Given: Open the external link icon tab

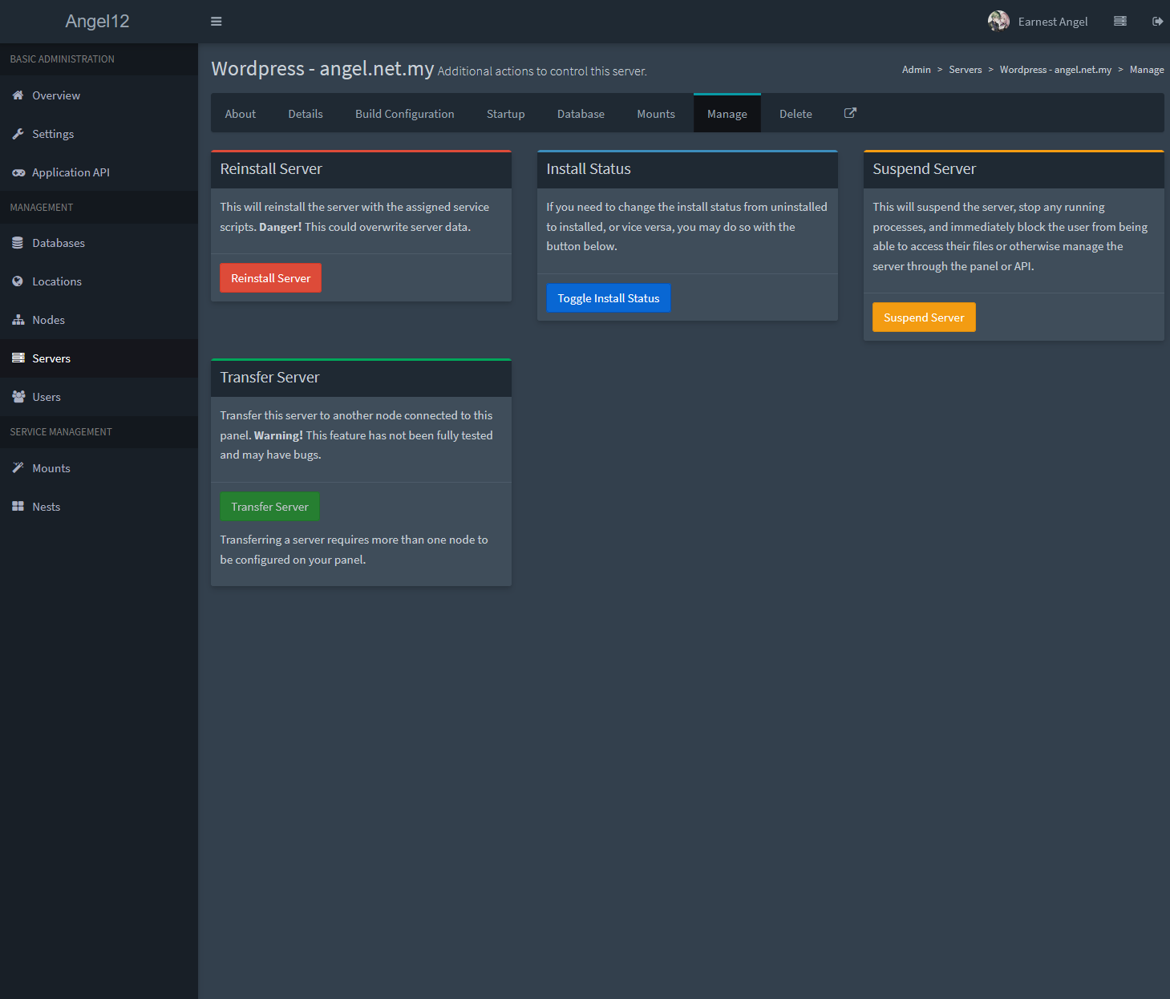Looking at the screenshot, I should 850,113.
